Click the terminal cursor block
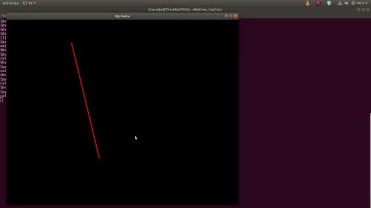This screenshot has height=208, width=371. click(x=1, y=100)
